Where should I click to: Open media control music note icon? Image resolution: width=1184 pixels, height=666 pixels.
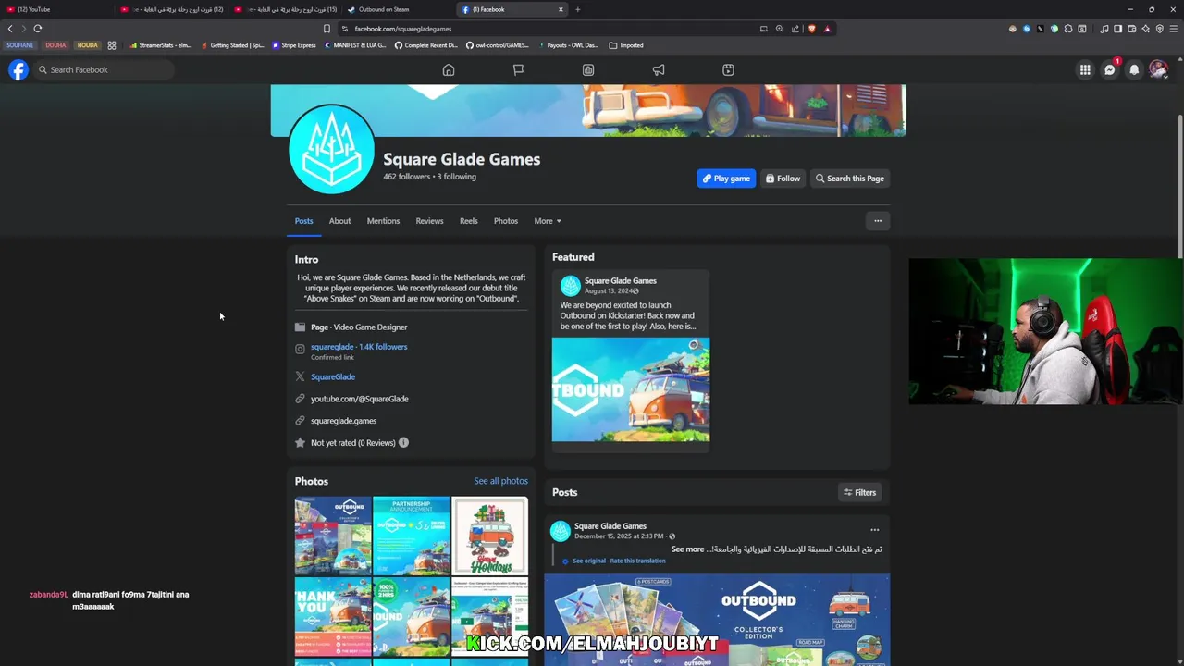tap(1104, 29)
